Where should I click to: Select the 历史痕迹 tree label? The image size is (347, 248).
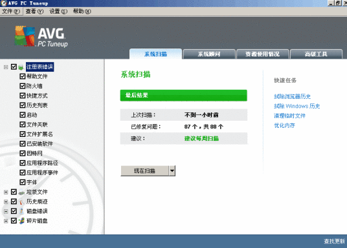(37, 201)
